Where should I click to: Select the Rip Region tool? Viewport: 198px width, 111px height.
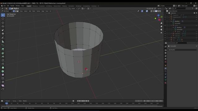(x=3, y=89)
